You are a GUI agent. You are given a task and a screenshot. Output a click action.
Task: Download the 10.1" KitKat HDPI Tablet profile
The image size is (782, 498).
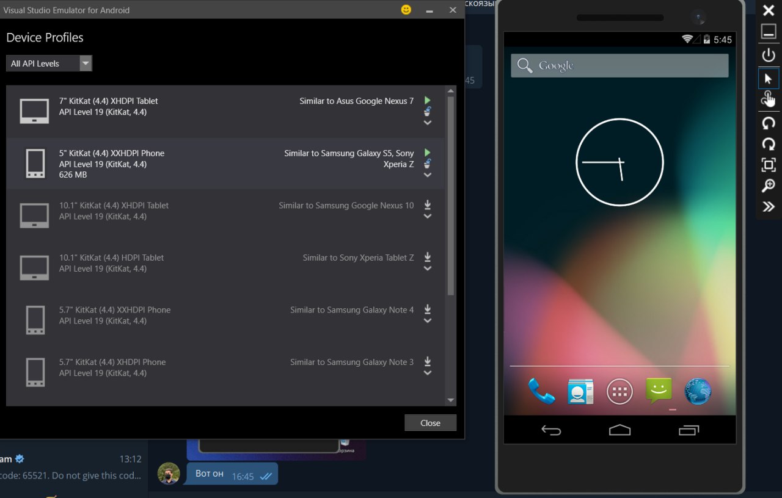coord(428,257)
